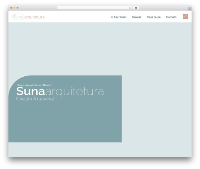The width and height of the screenshot is (200, 169).
Task: Click the round browser icon beside address bar
Action: click(136, 8)
